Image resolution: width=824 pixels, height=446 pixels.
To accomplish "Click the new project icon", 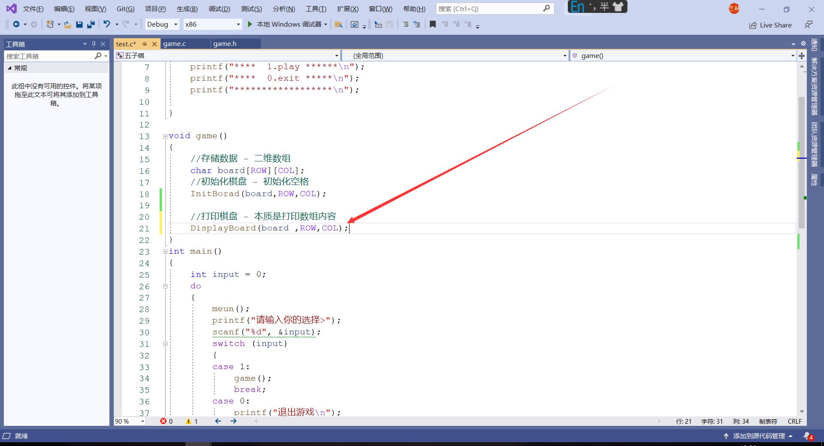I will pos(50,24).
